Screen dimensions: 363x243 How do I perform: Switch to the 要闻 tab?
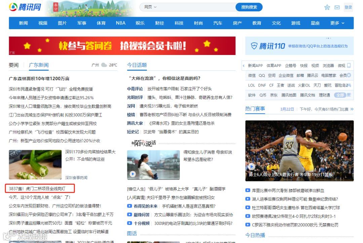click(x=14, y=65)
